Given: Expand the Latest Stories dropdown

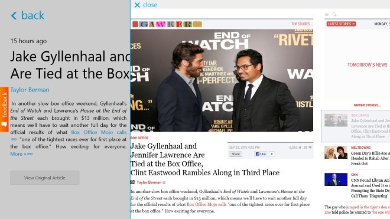Looking at the screenshot, I should click(341, 24).
